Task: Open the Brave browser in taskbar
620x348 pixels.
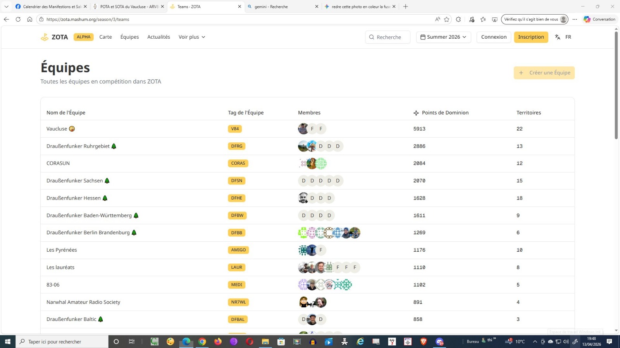Action: [424, 341]
